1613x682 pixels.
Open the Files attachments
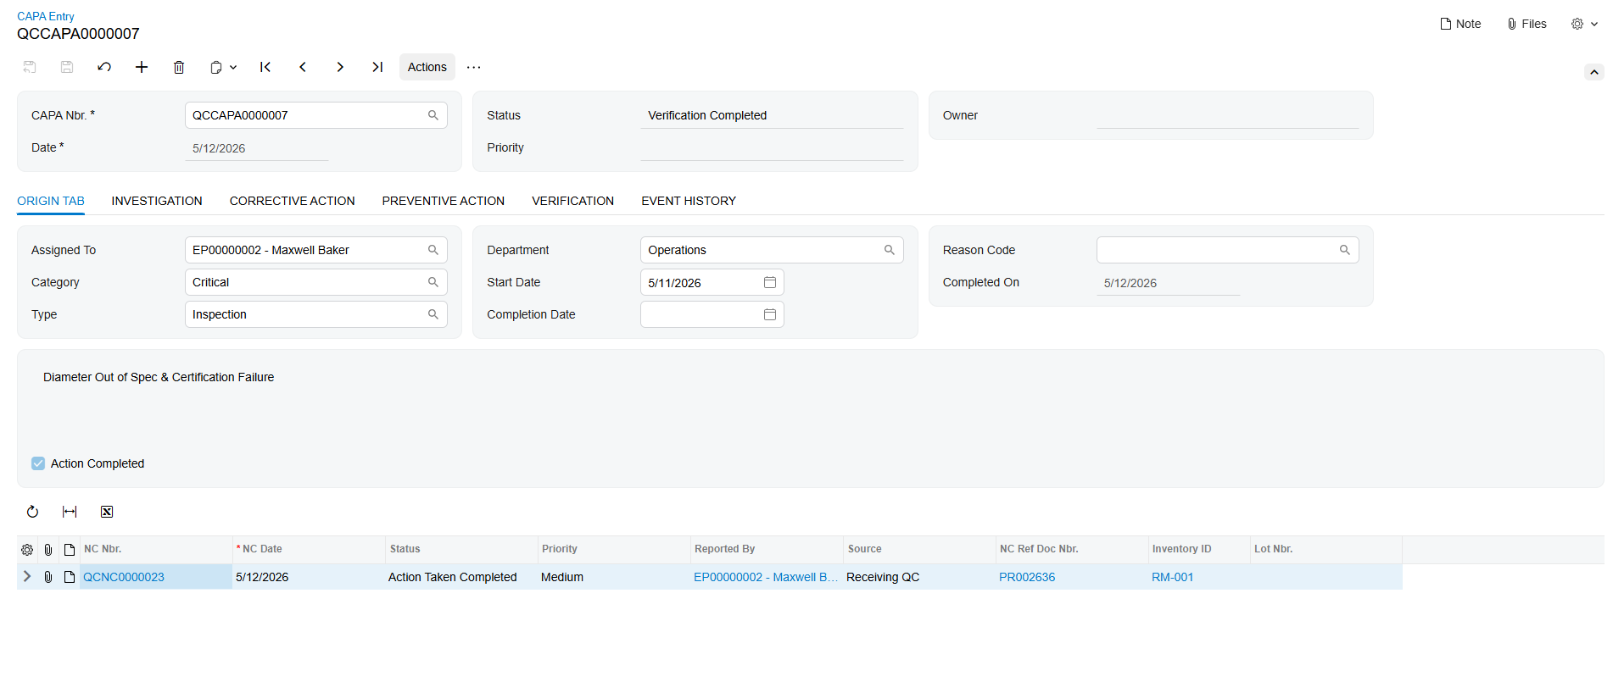pos(1526,24)
